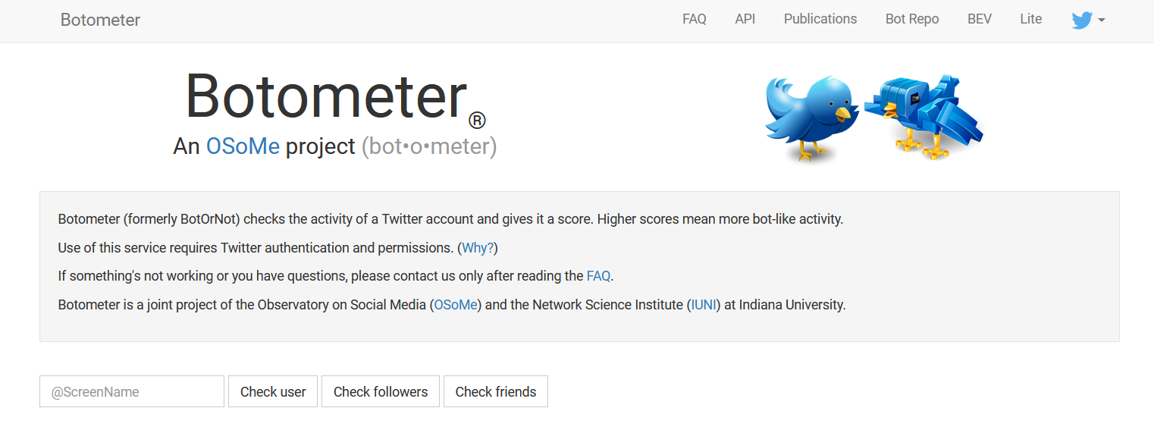Screen dimensions: 1154x430
Task: Visit the OSoMe link in parentheses
Action: tap(456, 305)
